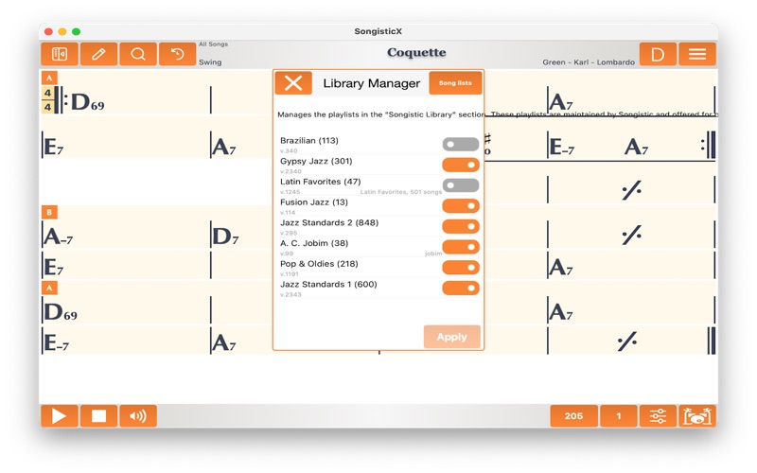Turn off Jazz Standards 2 (848) toggle
The width and height of the screenshot is (757, 473).
(x=461, y=226)
